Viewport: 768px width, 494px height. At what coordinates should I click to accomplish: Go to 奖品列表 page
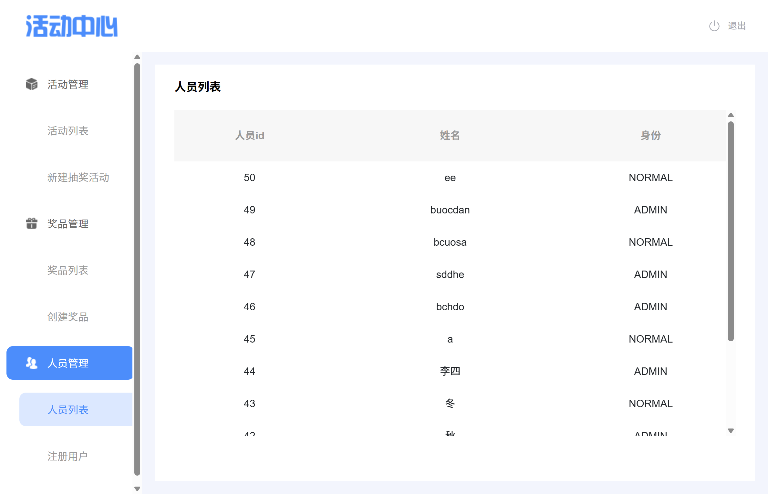[68, 270]
